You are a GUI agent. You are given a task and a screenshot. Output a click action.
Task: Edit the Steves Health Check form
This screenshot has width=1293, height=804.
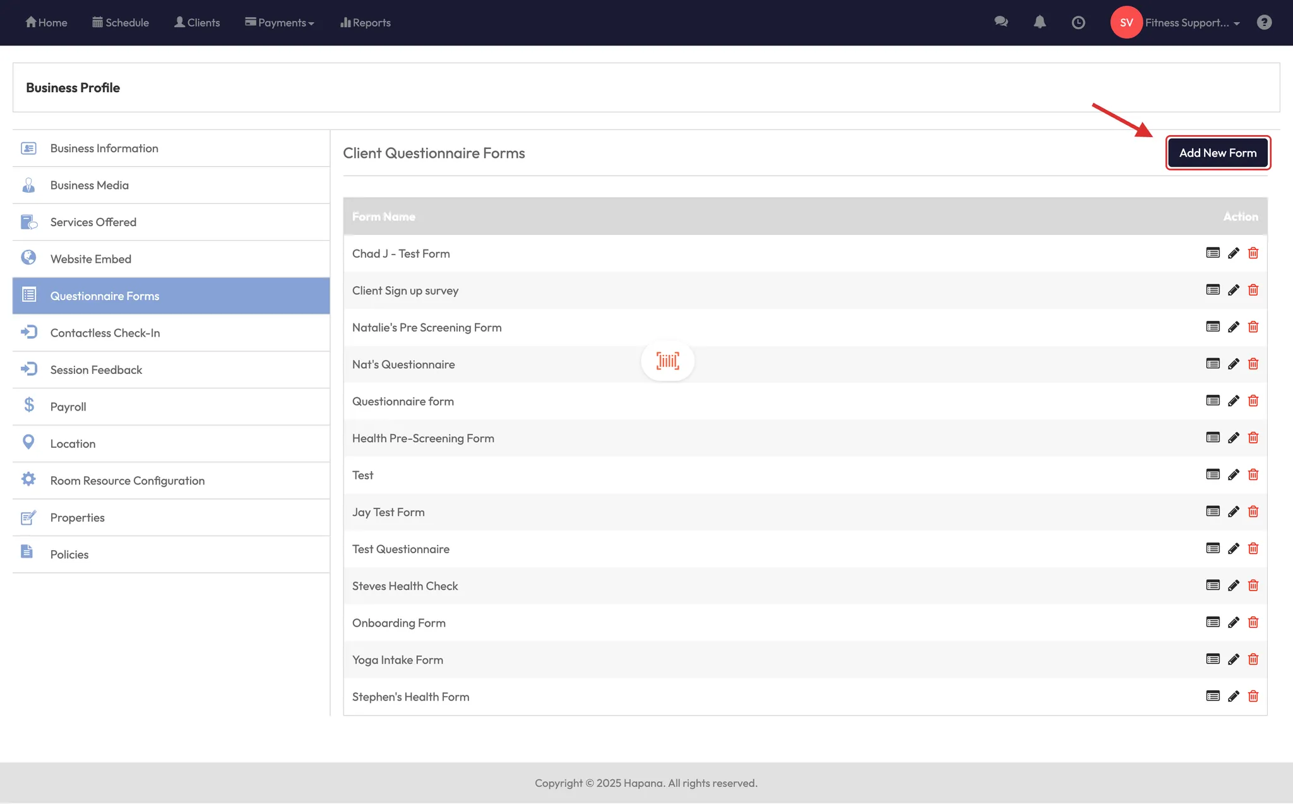[1233, 585]
